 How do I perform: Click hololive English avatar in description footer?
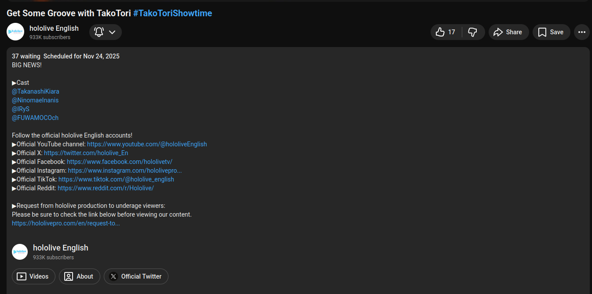(20, 252)
